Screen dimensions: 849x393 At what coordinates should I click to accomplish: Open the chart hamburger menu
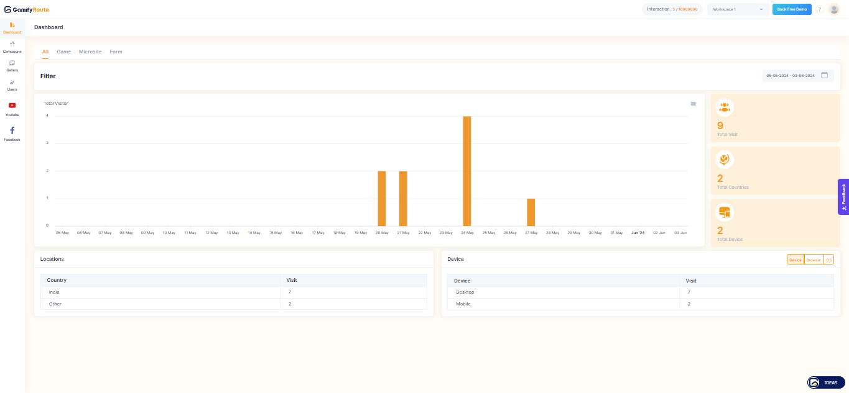pos(694,104)
